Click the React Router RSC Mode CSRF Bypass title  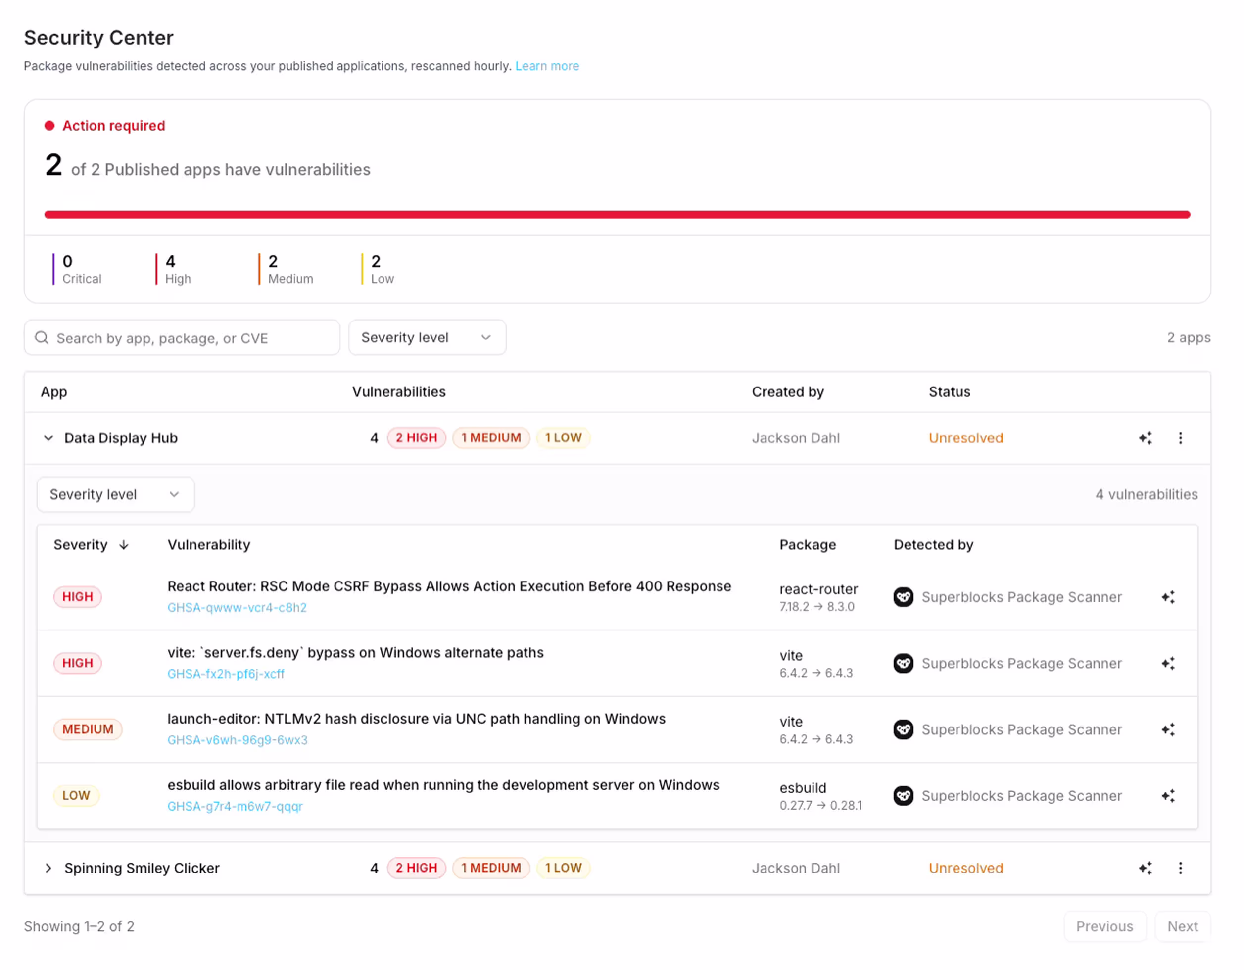tap(449, 586)
